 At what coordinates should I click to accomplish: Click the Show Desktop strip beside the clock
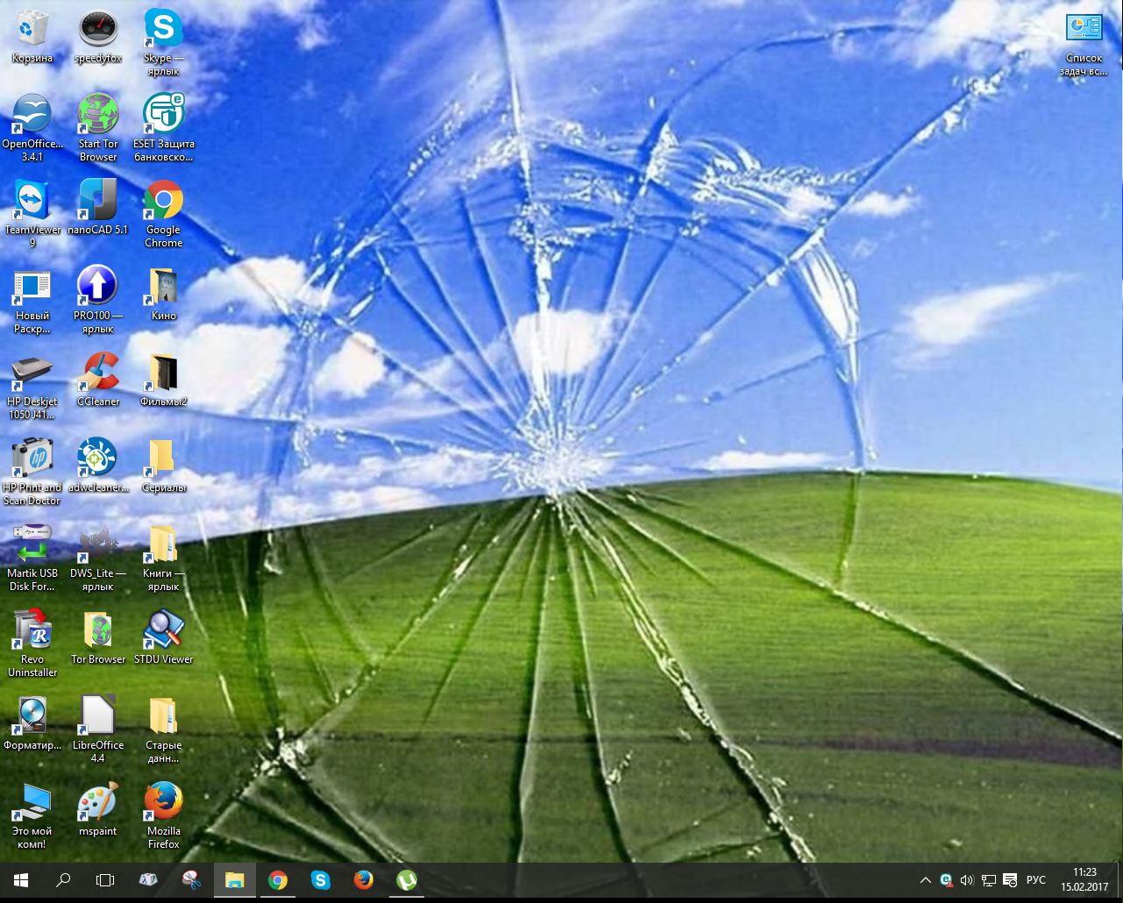pyautogui.click(x=1120, y=880)
